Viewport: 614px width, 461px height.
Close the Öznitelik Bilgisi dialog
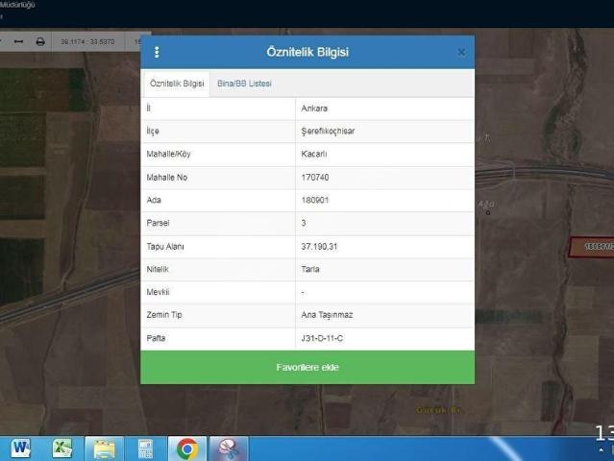[461, 52]
